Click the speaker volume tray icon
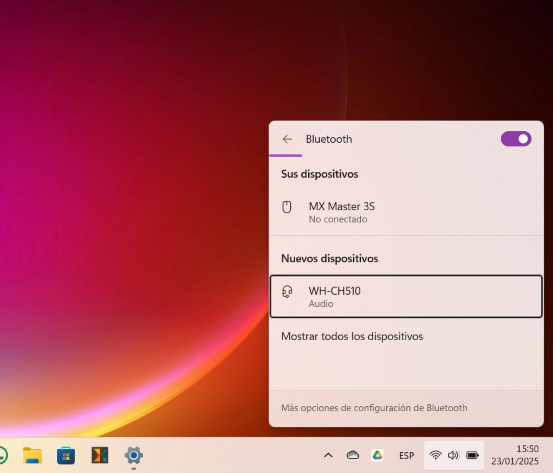Viewport: 553px width, 473px height. tap(454, 455)
